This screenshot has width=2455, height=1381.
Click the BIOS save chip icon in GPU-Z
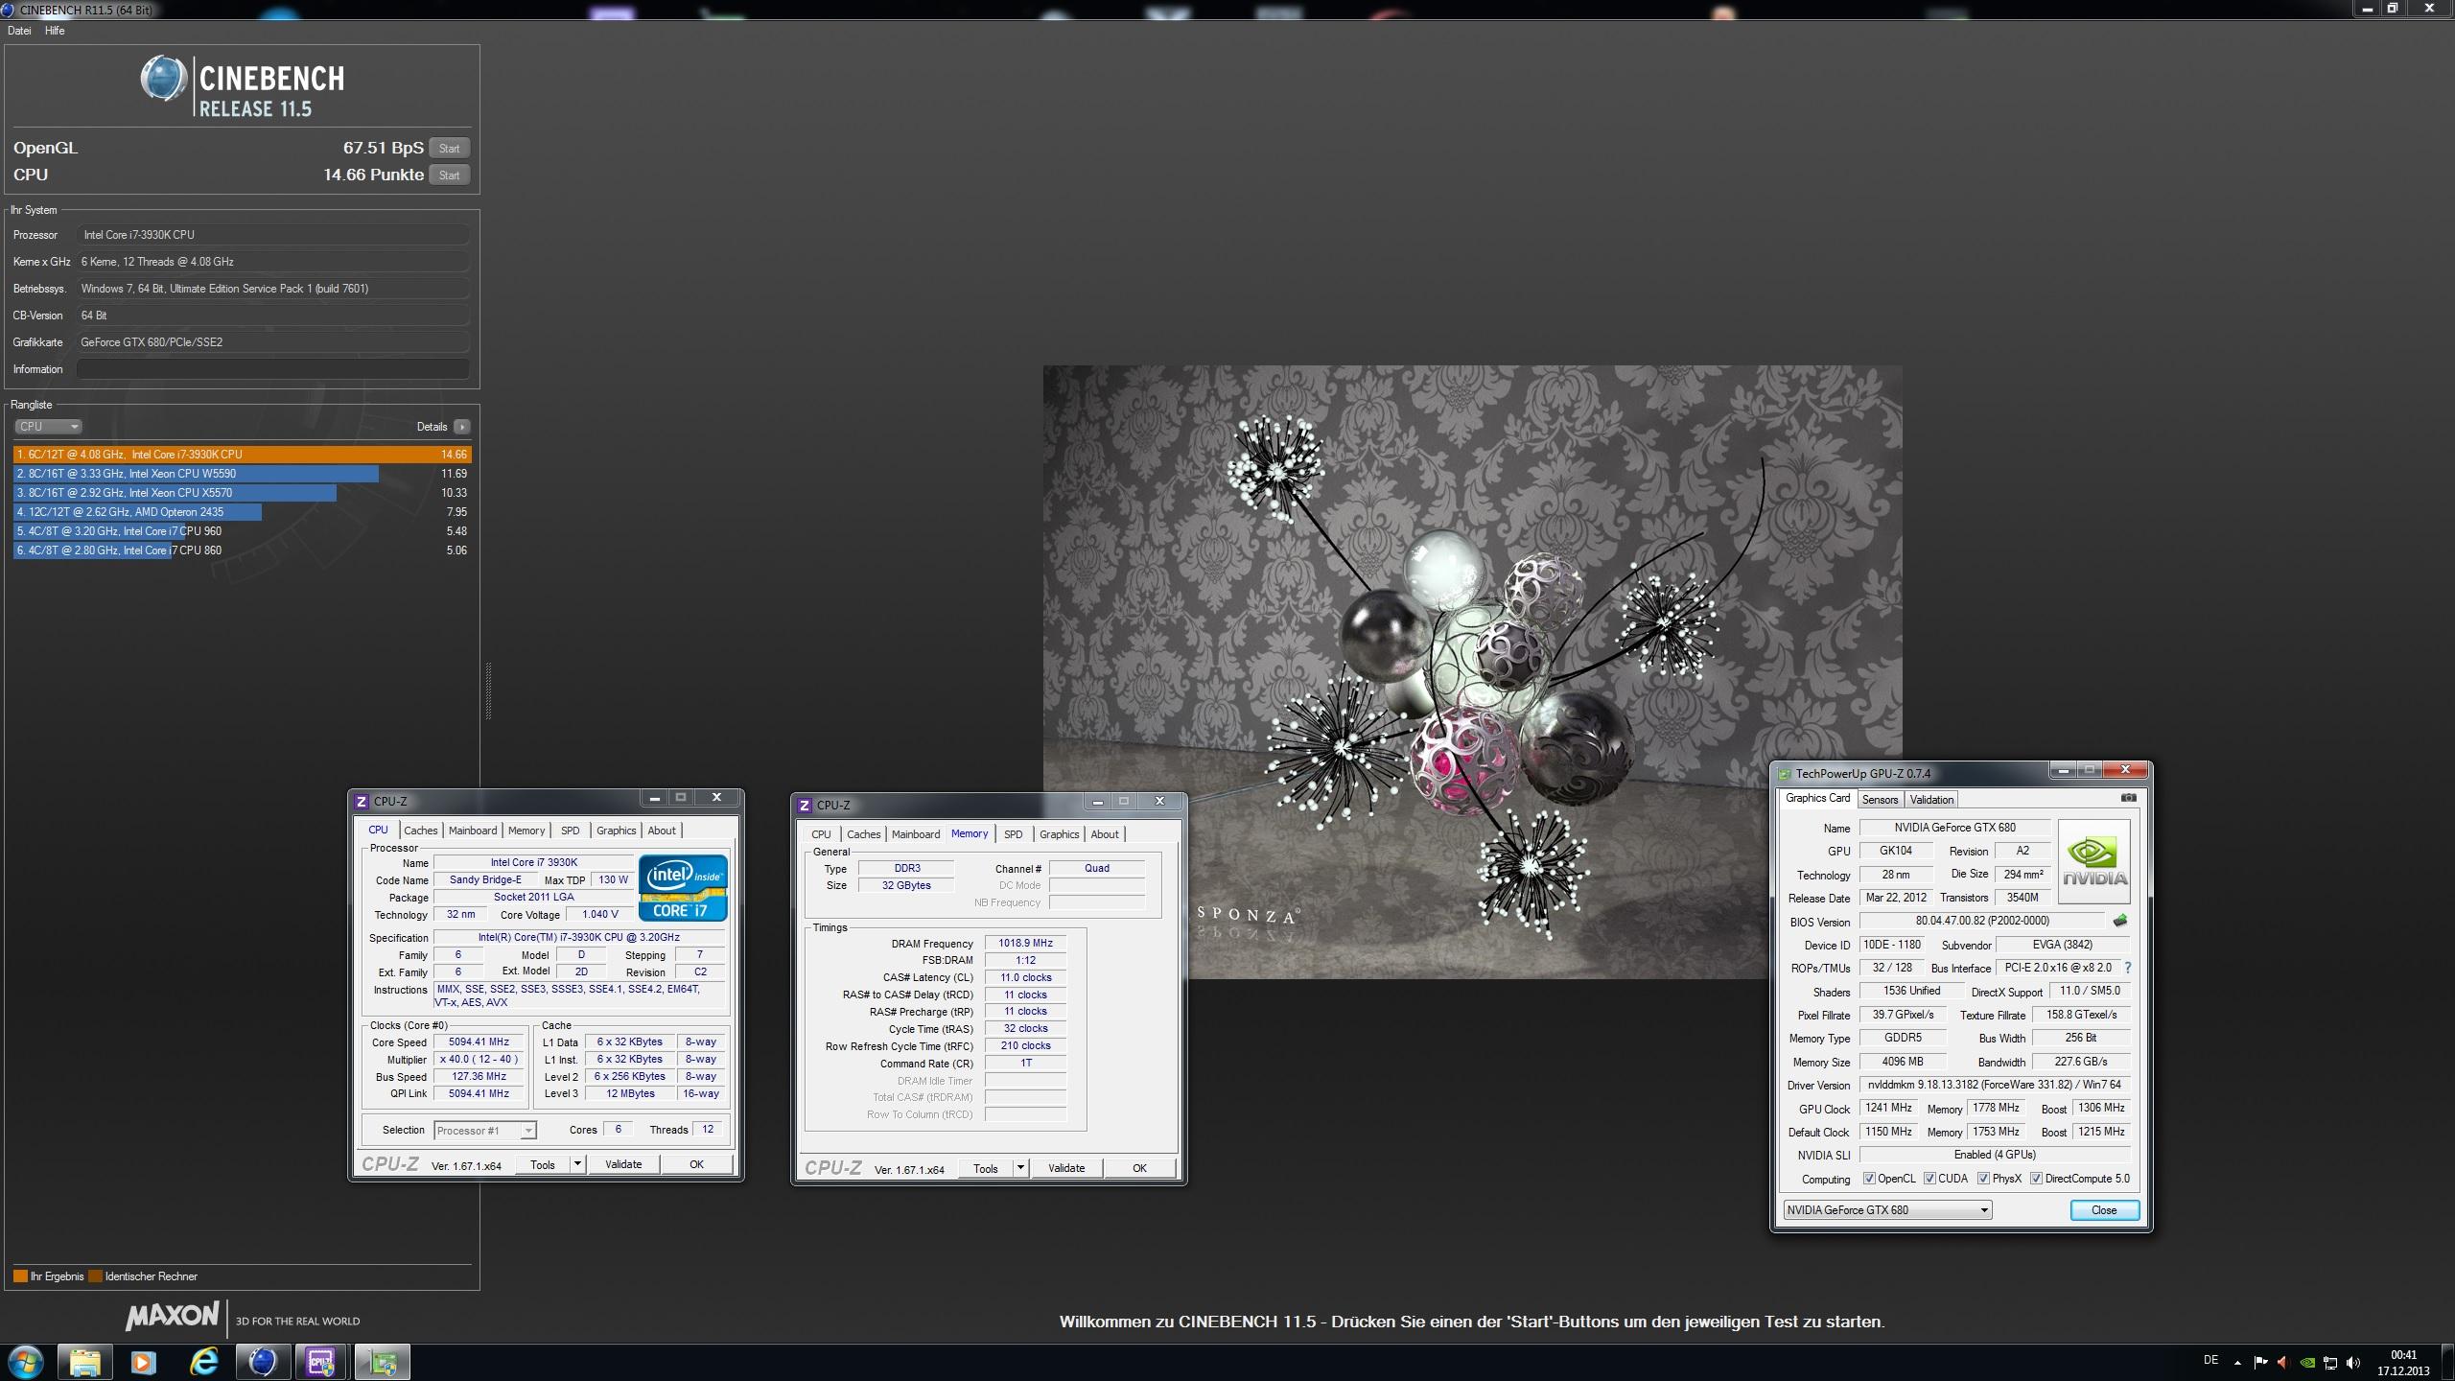[2119, 921]
